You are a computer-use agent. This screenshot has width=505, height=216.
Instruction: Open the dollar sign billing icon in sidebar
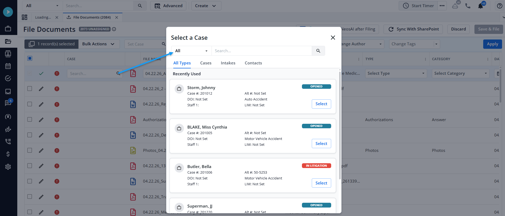pyautogui.click(x=8, y=154)
